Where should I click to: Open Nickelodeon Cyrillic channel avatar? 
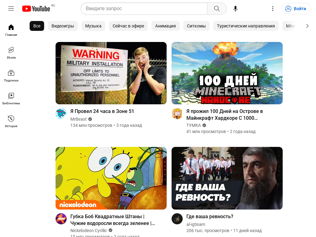coord(61,219)
